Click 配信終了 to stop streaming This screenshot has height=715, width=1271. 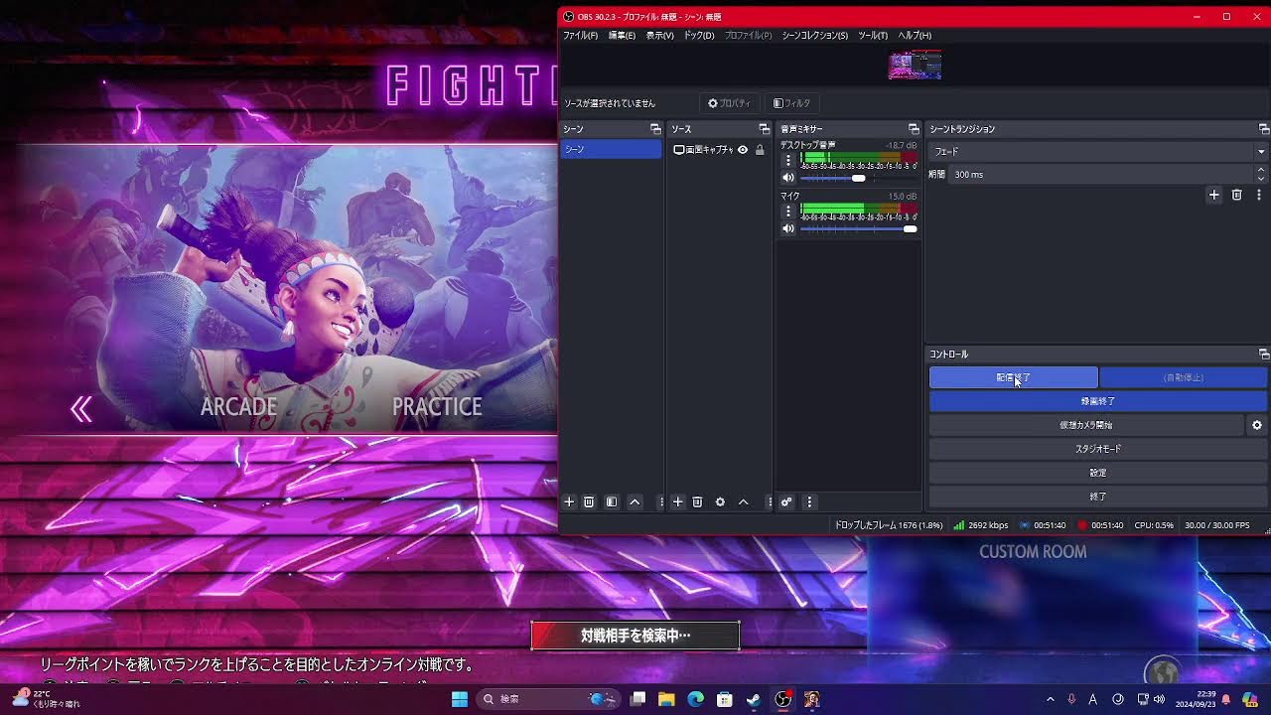[x=1014, y=377]
